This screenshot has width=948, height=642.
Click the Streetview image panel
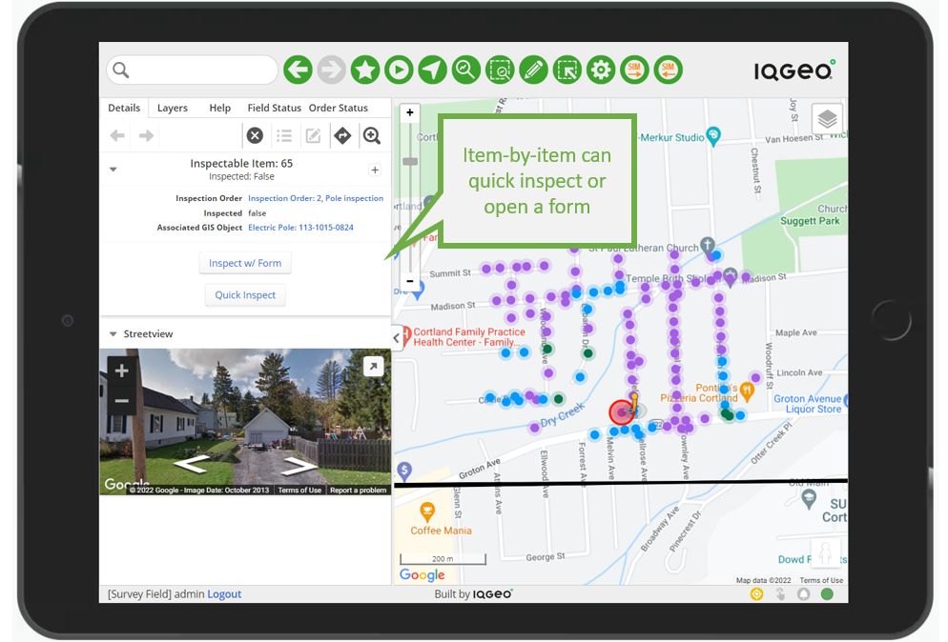point(245,422)
